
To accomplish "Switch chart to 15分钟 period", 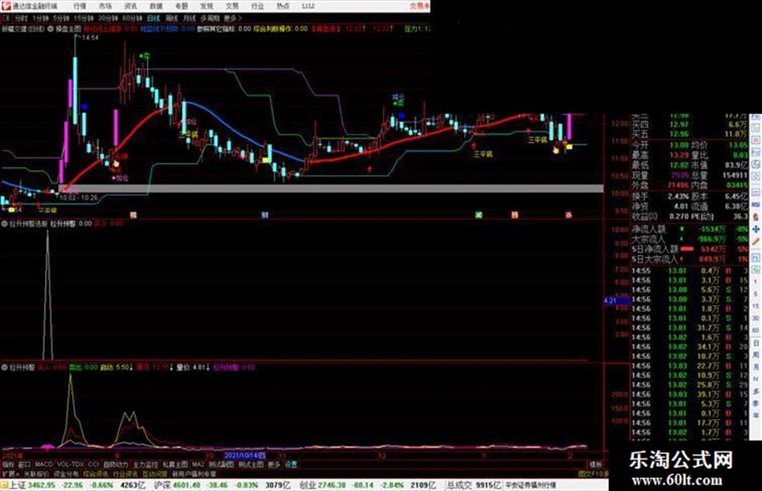I will [84, 19].
